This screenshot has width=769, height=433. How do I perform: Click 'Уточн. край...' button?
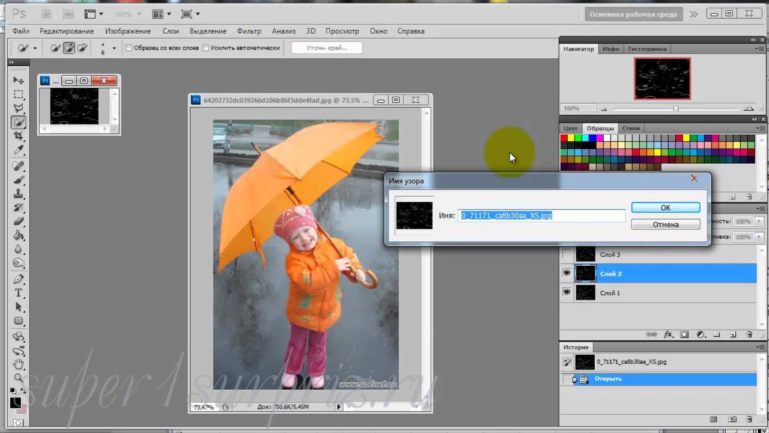coord(327,48)
